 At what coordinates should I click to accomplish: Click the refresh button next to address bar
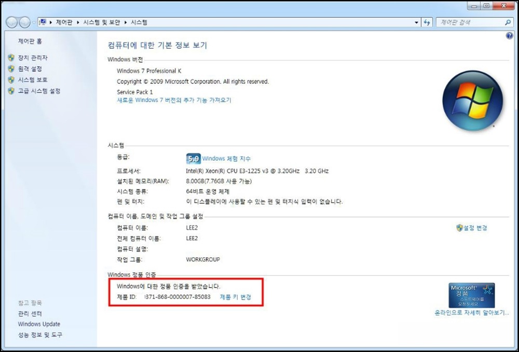(427, 22)
